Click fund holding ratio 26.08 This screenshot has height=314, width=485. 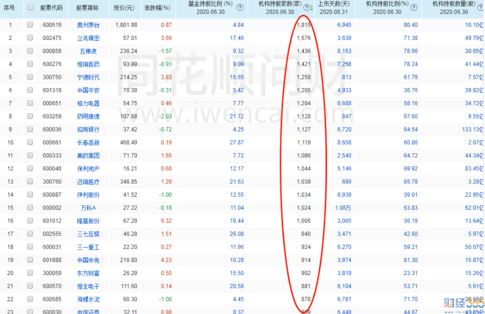click(236, 234)
